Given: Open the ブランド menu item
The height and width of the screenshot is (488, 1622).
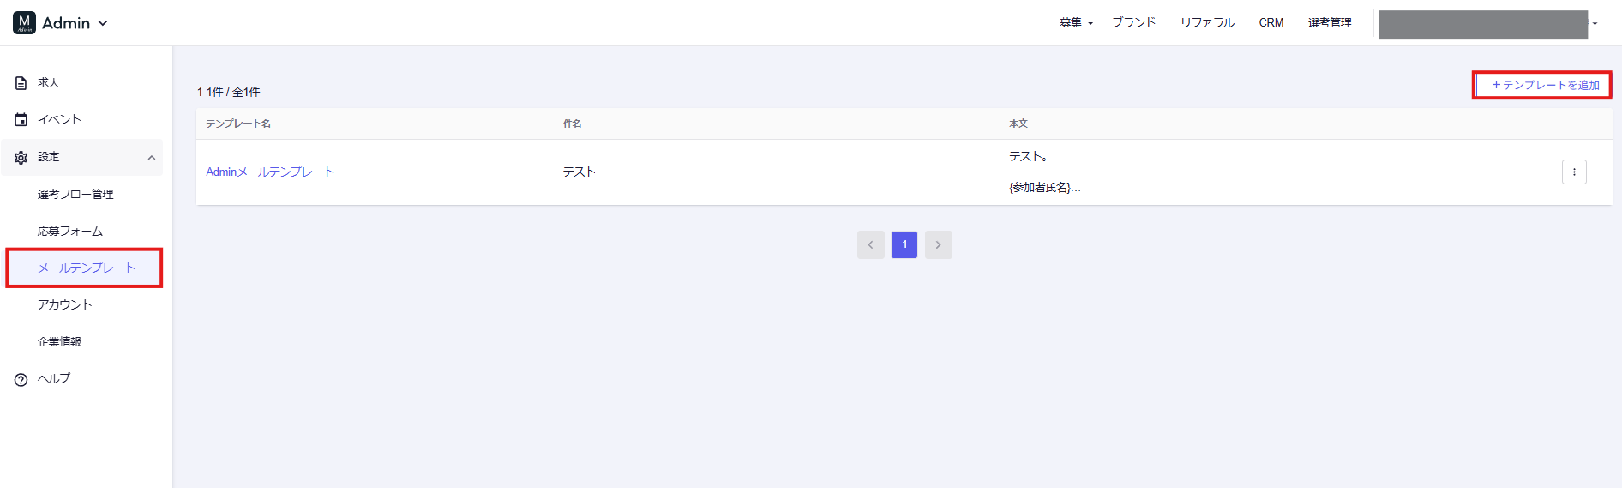Looking at the screenshot, I should (x=1133, y=23).
